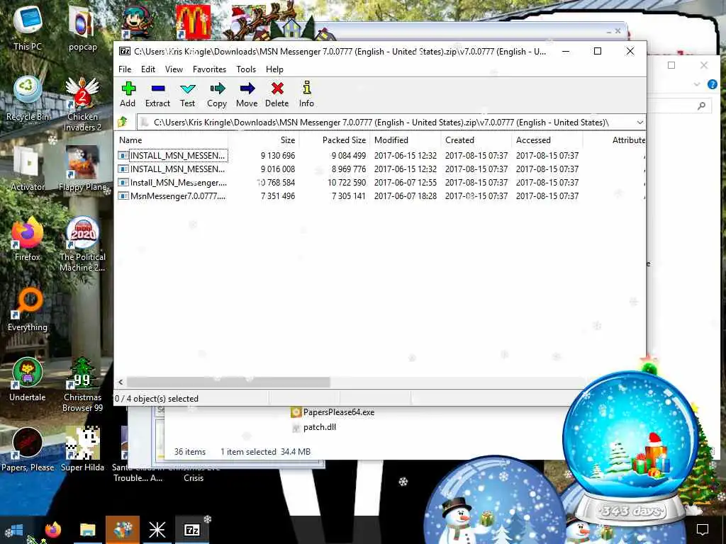This screenshot has width=726, height=544.
Task: Launch Undertale from the desktop
Action: 28,380
